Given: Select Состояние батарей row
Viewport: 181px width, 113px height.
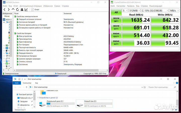Looking at the screenshot, I should (x=26, y=22).
